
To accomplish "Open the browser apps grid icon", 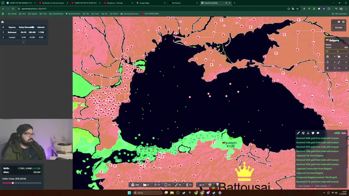I will click(x=3, y=14).
